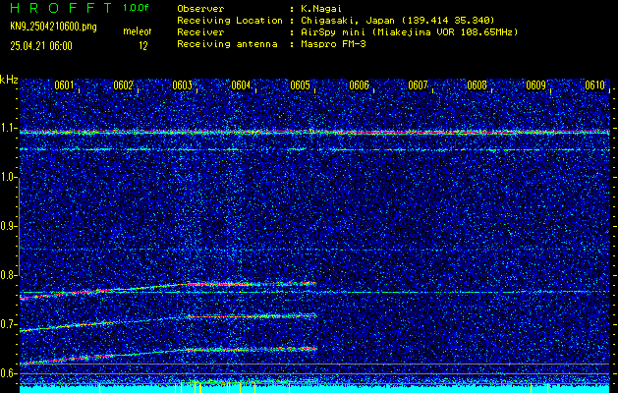The height and width of the screenshot is (393, 618).
Task: Click the kHz axis unit label
Action: pyautogui.click(x=9, y=80)
